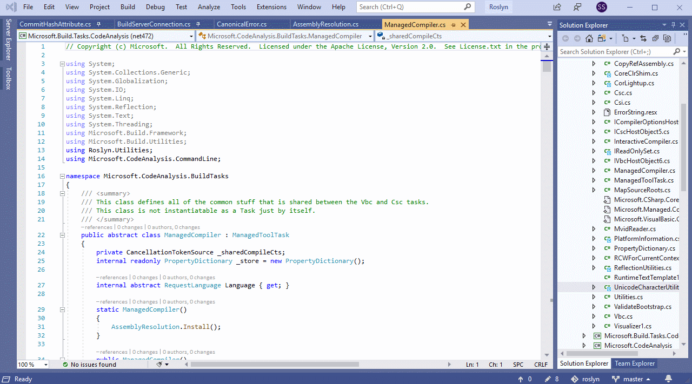Switch to the AssemblyResolution.cs tab
Screen dimensions: 692x384
point(325,24)
